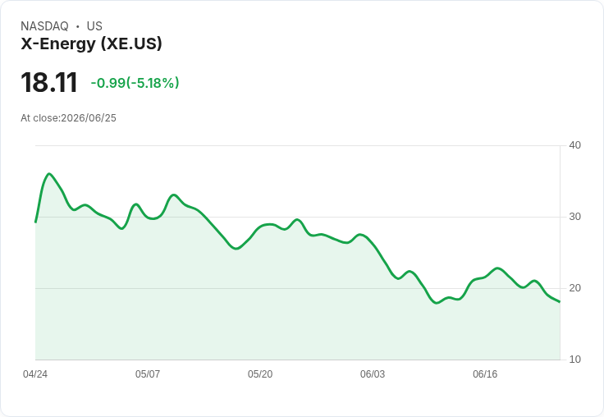Click the 10 price axis label

(x=574, y=360)
